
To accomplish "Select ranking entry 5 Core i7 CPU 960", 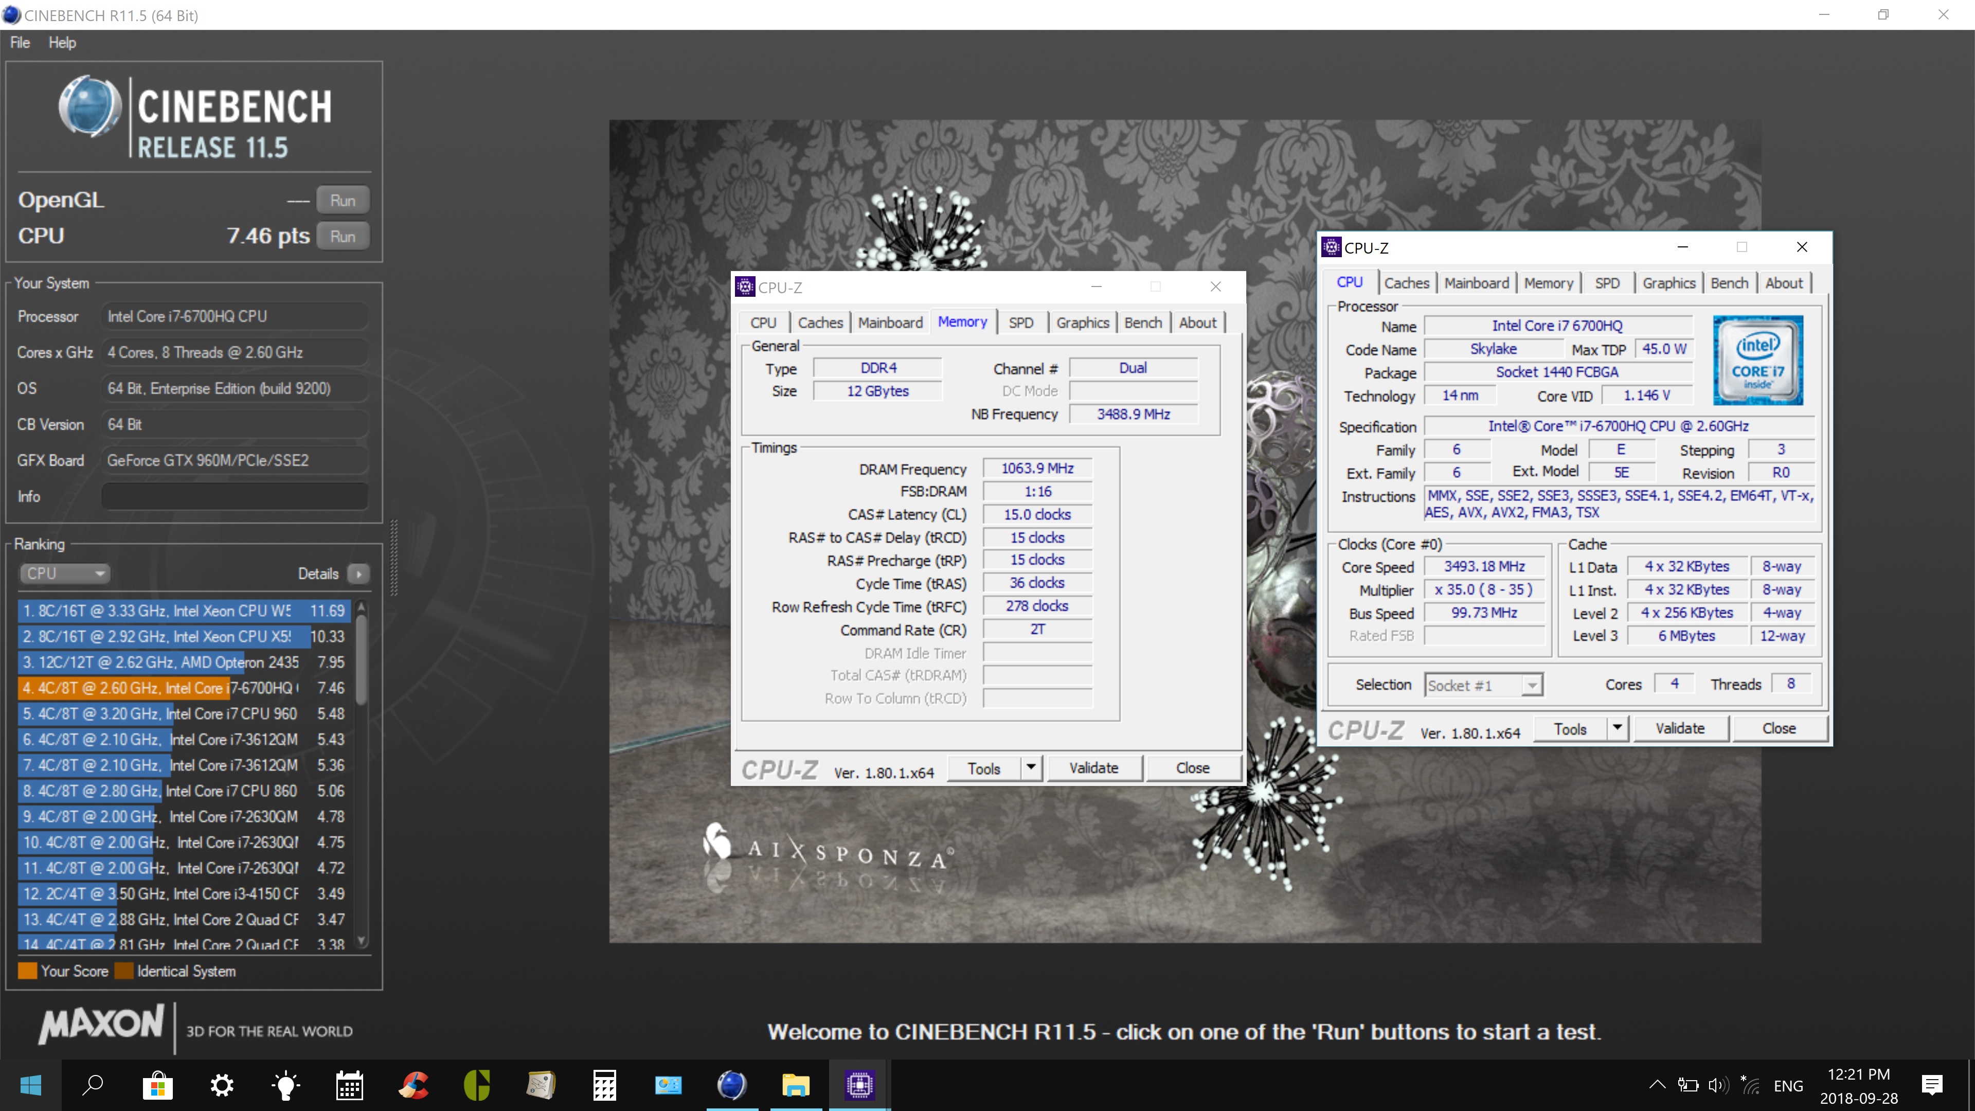I will [184, 713].
